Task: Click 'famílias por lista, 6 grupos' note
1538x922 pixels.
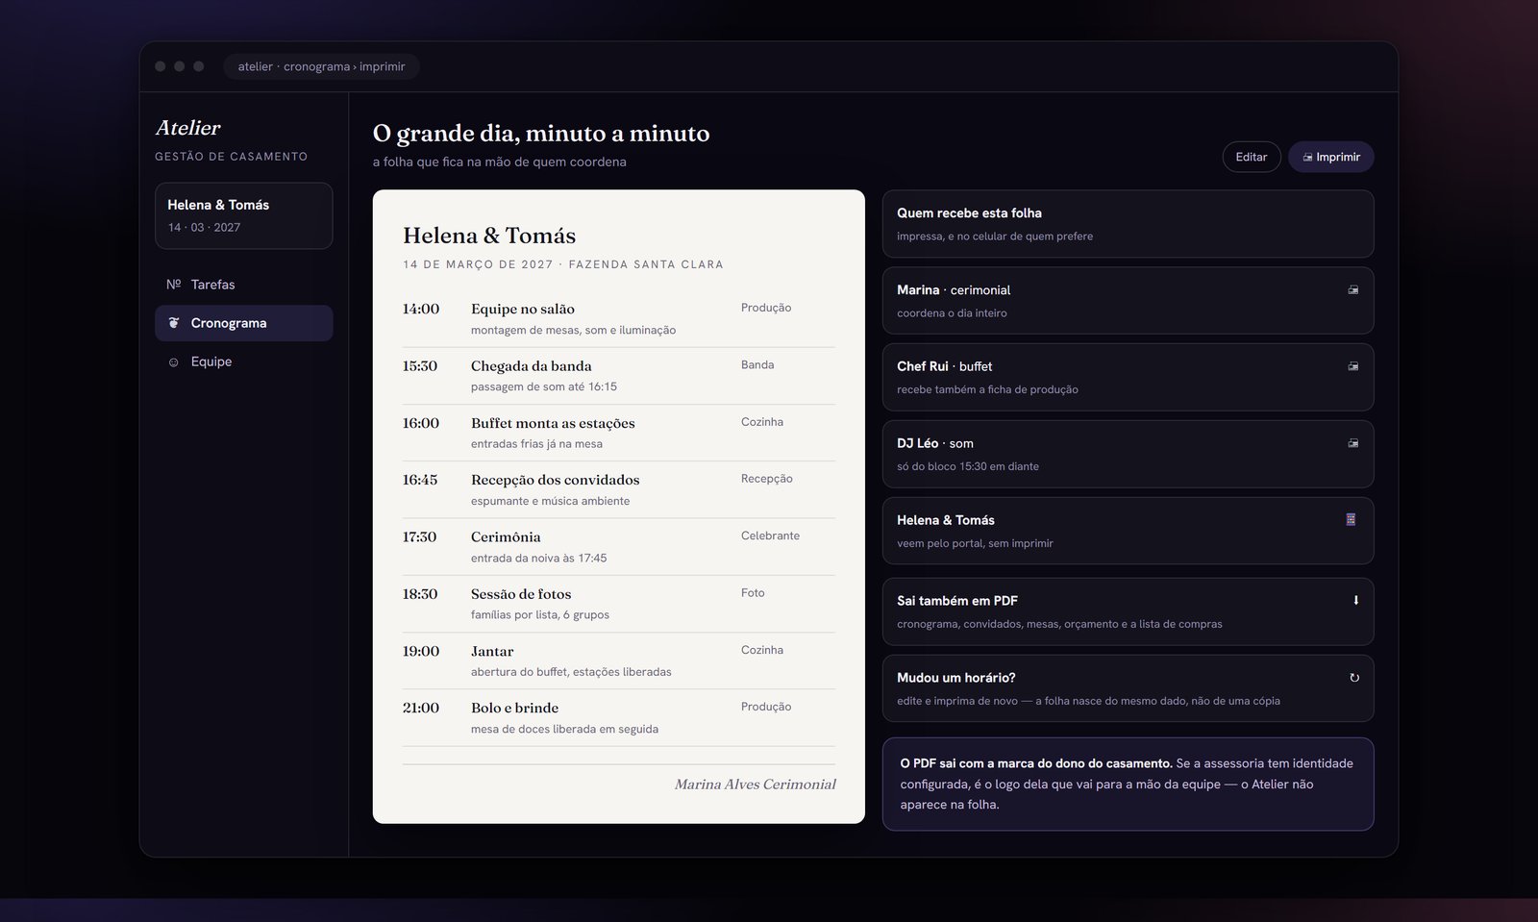Action: pos(540,614)
